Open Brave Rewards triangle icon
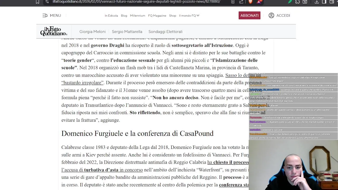Image resolution: width=338 pixels, height=190 pixels. [x=259, y=2]
